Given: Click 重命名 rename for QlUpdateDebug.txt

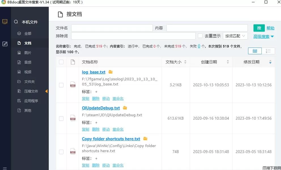Looking at the screenshot, I should click(x=118, y=129).
